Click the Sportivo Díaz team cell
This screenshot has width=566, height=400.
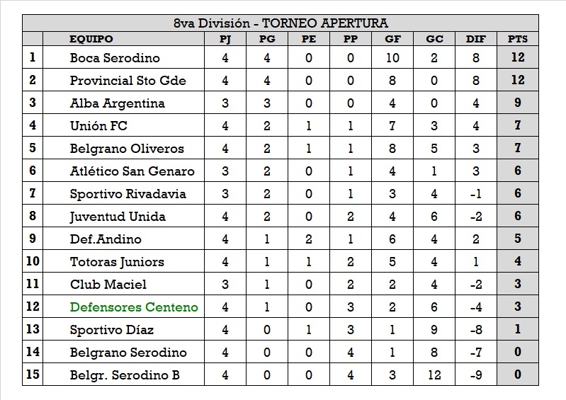point(112,330)
